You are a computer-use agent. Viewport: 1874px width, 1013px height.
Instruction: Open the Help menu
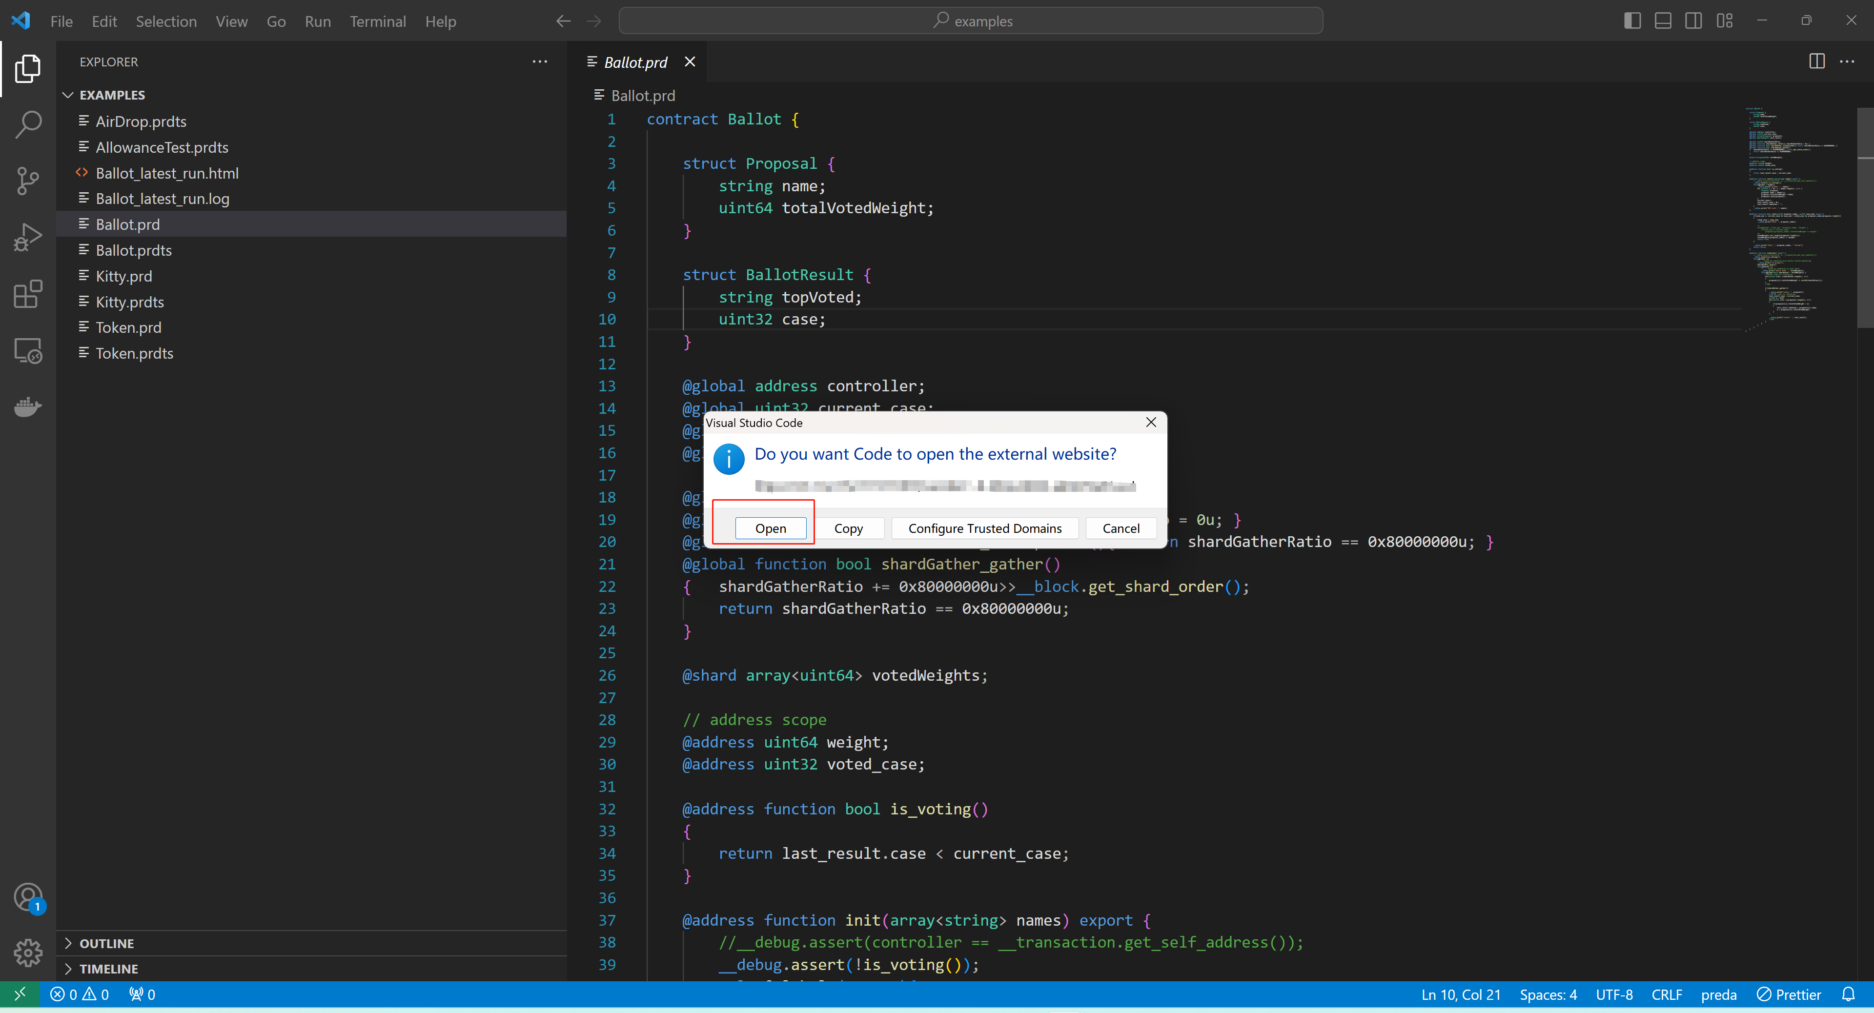[x=440, y=21]
